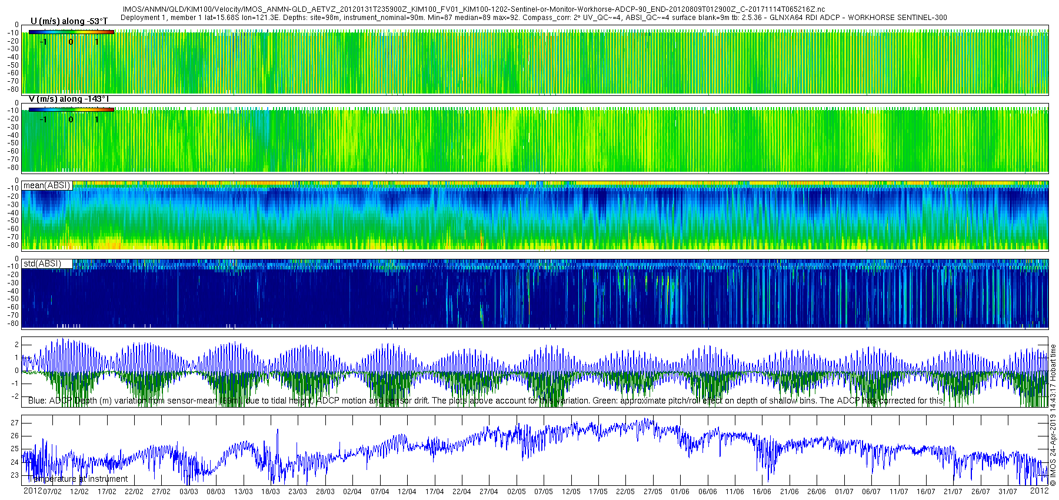
Task: Click the '07/02' date tick label
Action: [x=52, y=491]
